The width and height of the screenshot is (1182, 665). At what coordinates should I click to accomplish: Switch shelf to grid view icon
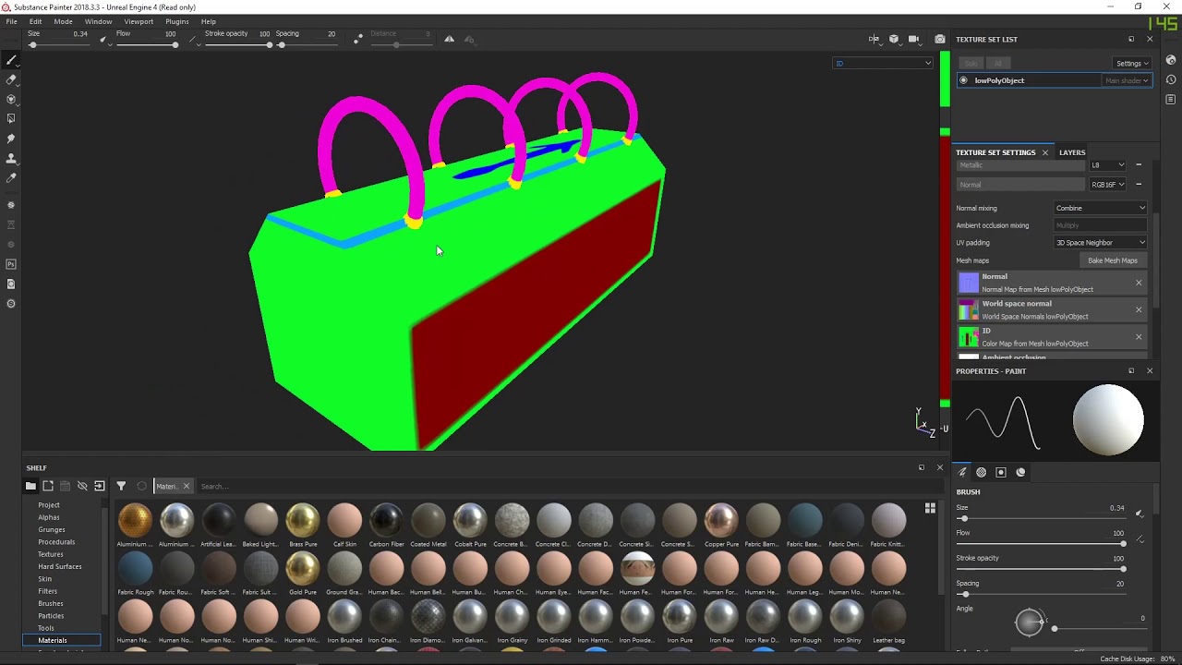click(x=930, y=508)
